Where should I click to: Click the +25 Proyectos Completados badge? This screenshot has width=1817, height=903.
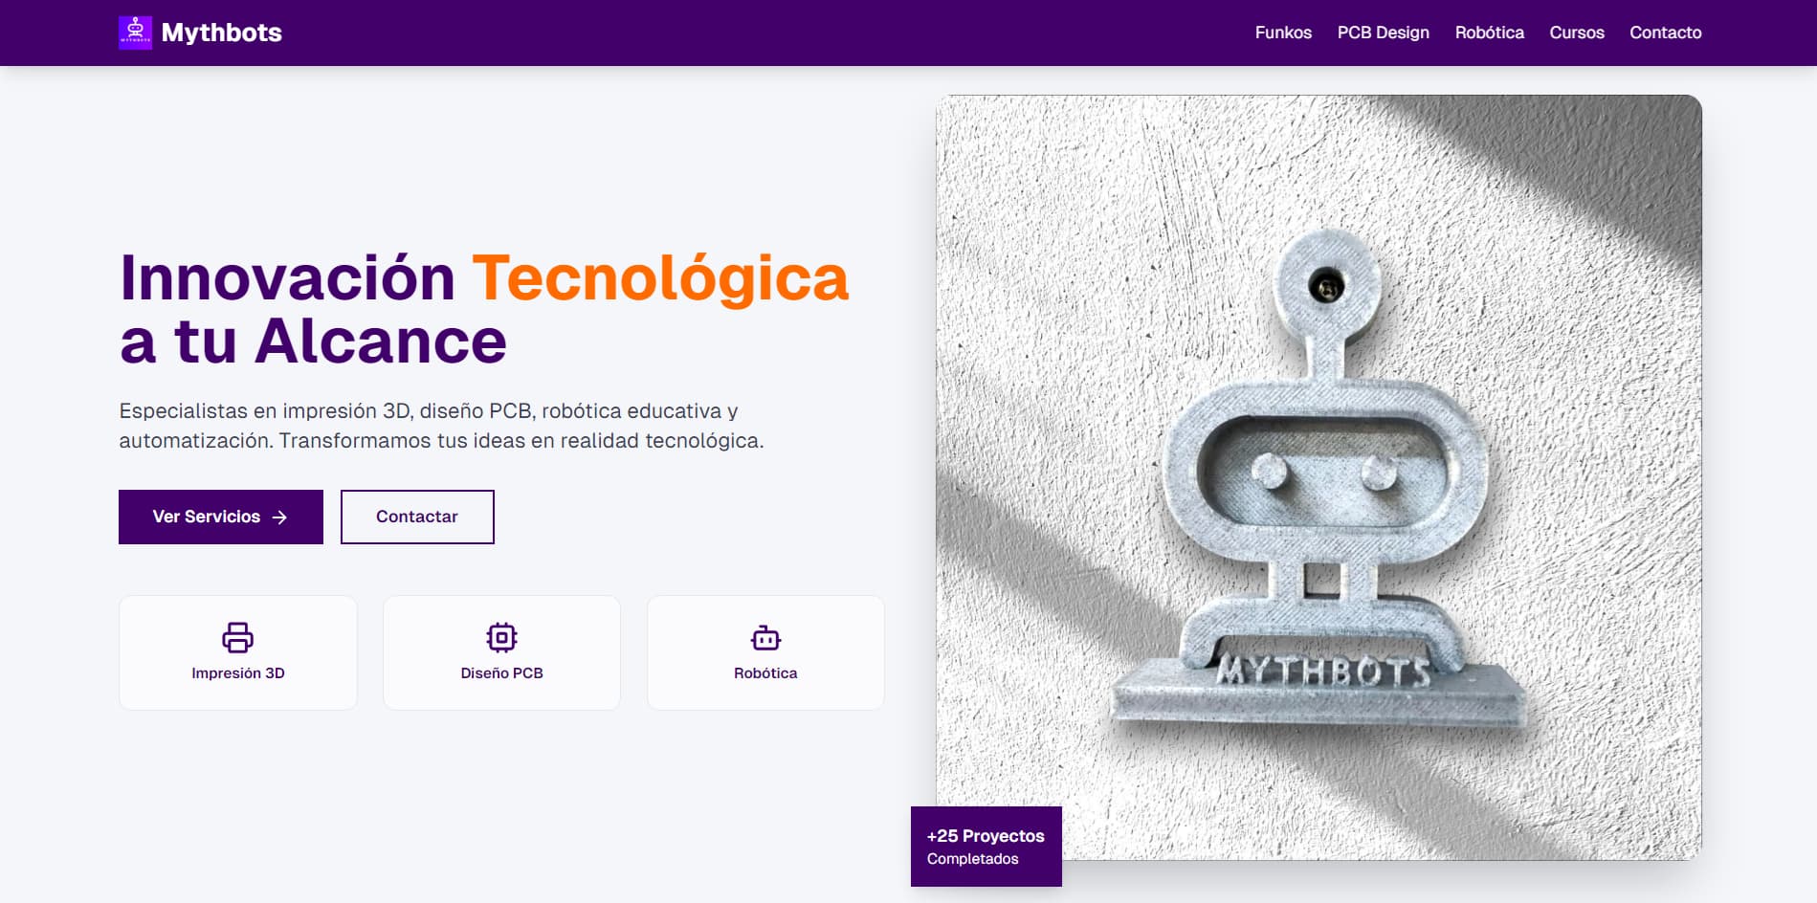986,847
